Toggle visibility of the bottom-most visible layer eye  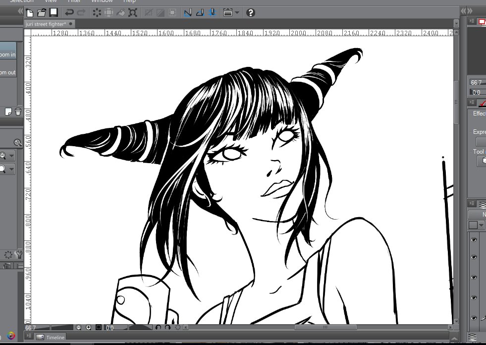474,318
